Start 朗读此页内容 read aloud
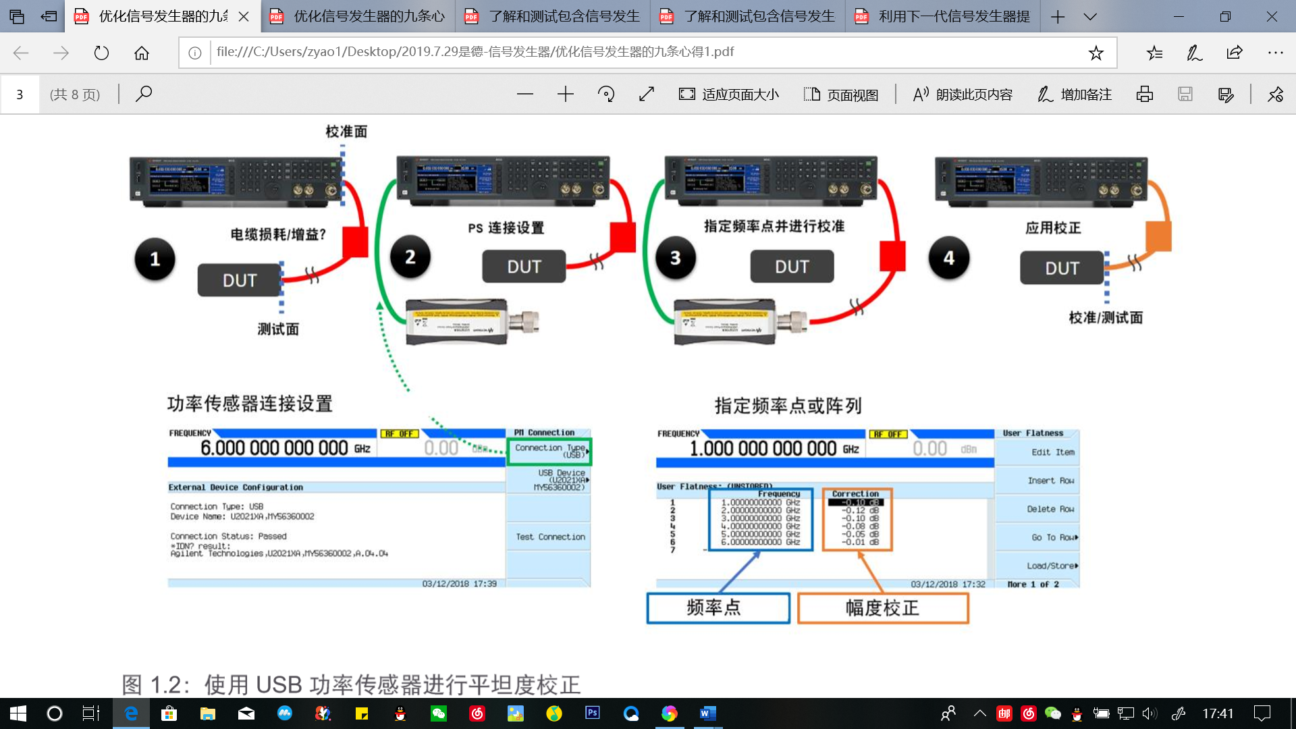1296x729 pixels. click(963, 94)
